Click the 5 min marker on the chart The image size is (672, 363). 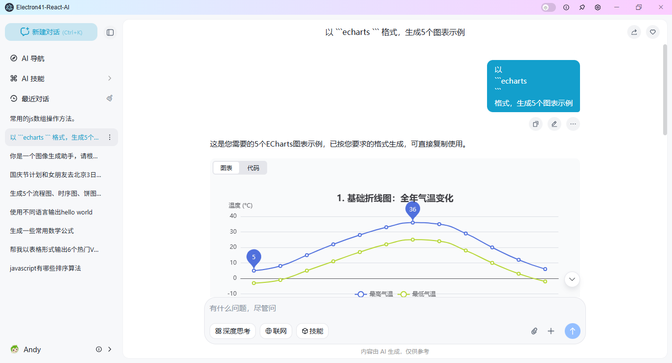254,258
